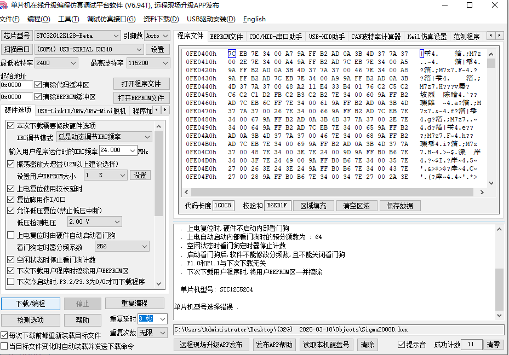The width and height of the screenshot is (509, 355).
Task: Uncheck 清除代码缓冲区
Action: point(38,85)
